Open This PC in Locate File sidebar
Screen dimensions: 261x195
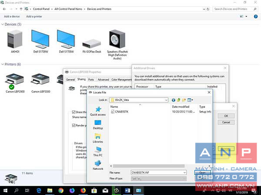pos(98,152)
